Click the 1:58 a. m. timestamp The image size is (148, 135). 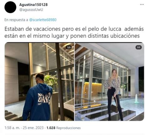[x=12, y=128]
